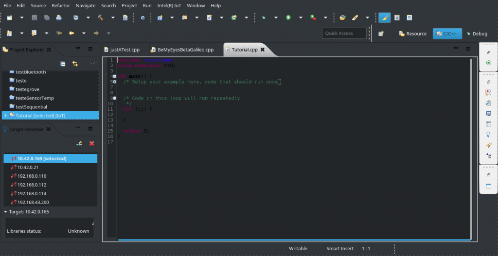Viewport: 498px width, 256px height.
Task: Select target 192.168.0.112 in the list
Action: coord(32,185)
